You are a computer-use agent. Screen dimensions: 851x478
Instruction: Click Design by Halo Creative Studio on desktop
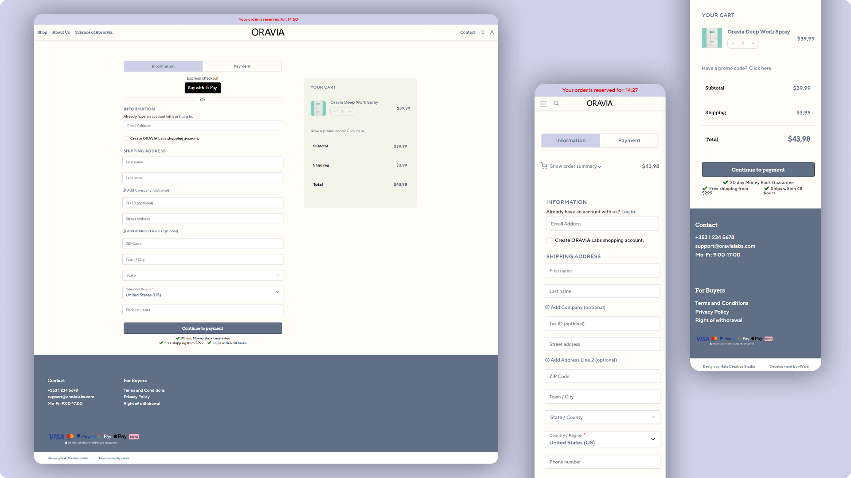(68, 458)
